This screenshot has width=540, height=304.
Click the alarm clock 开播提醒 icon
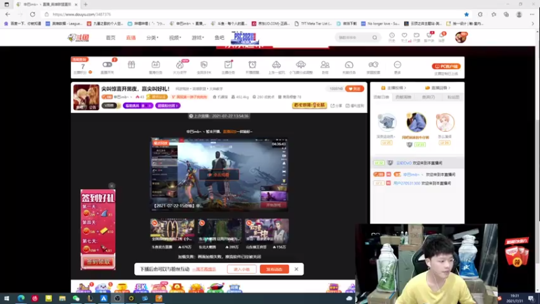click(x=252, y=64)
